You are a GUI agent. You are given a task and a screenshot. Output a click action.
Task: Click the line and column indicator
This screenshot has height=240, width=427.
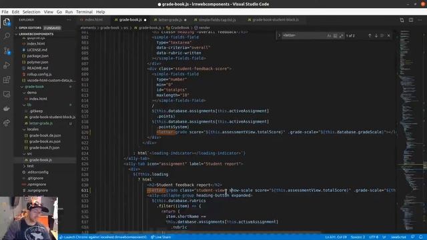(x=336, y=237)
